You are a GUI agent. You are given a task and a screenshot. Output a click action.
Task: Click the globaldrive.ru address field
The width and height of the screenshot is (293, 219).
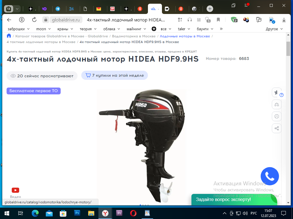tap(66, 20)
